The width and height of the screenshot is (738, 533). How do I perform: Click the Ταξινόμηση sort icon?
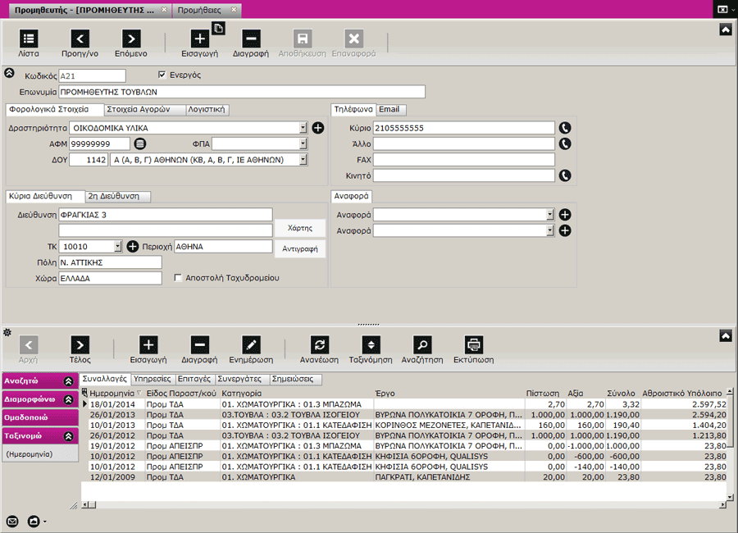coord(371,345)
